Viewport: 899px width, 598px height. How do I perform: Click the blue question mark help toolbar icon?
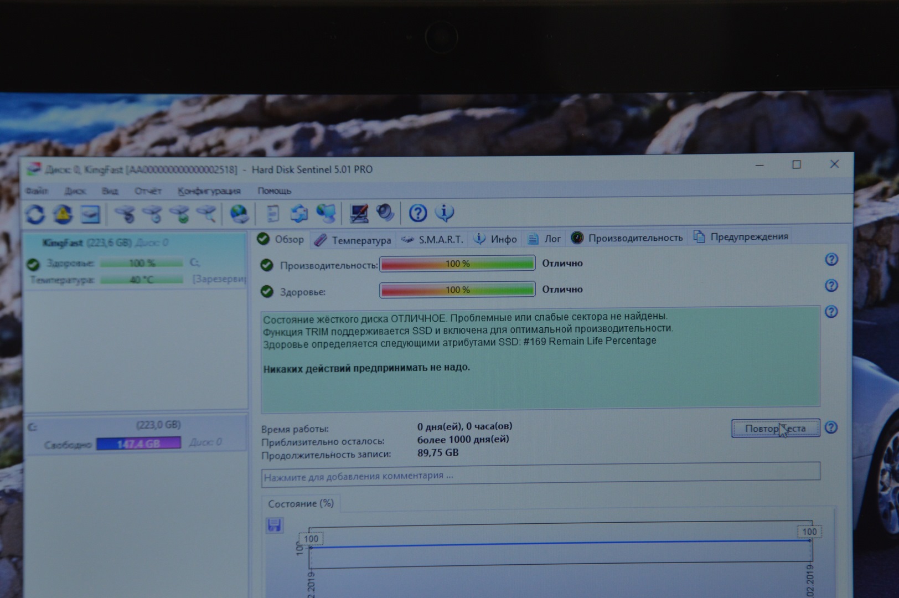tap(418, 213)
